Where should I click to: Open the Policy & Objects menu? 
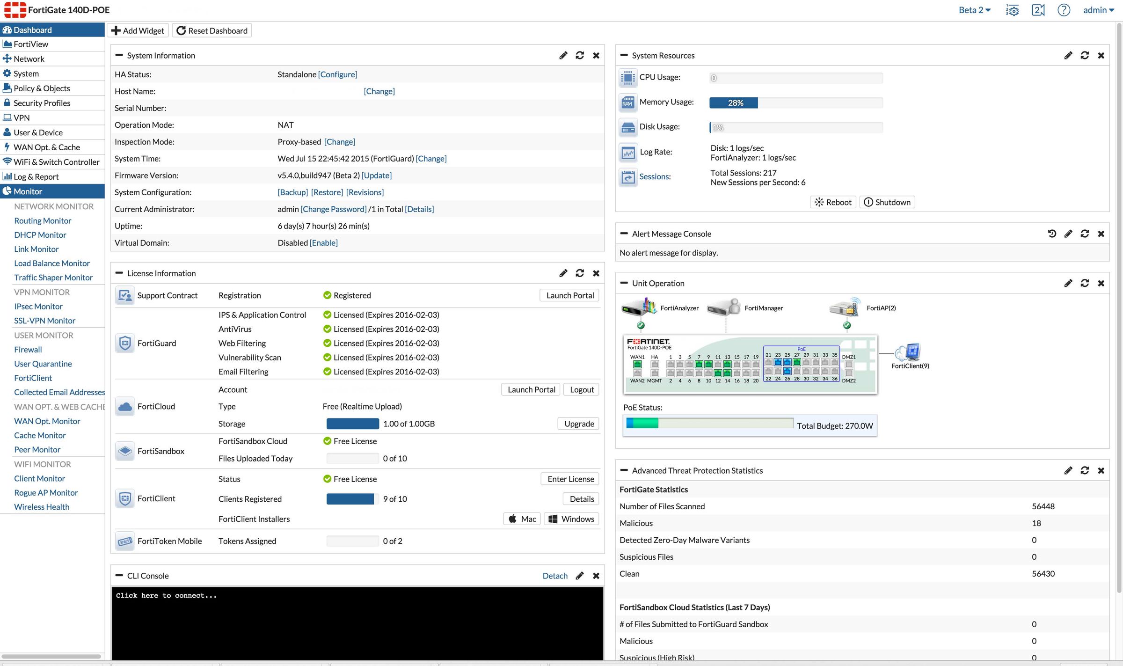42,88
